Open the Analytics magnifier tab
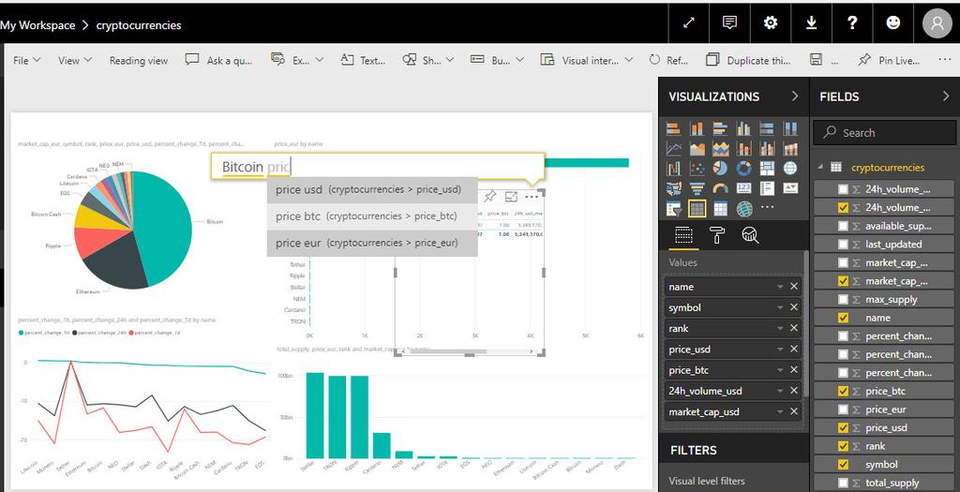960x492 pixels. tap(750, 235)
